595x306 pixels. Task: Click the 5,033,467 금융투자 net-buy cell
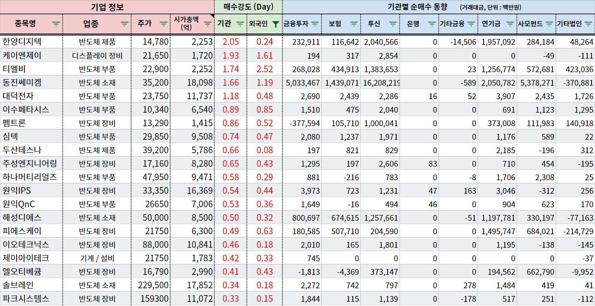pos(302,83)
